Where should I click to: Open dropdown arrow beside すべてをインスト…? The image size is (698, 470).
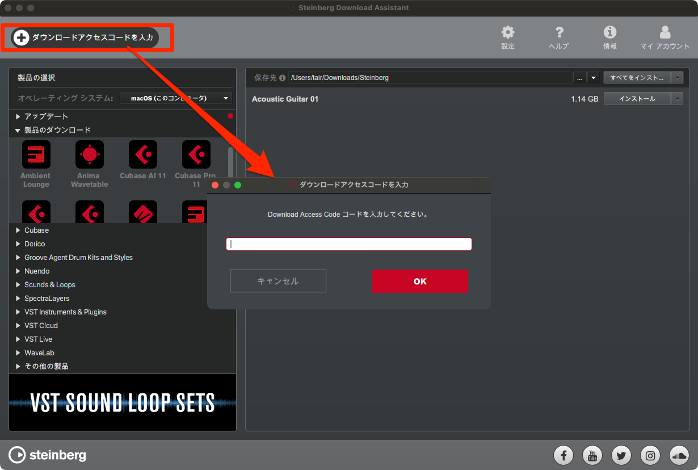click(x=678, y=78)
